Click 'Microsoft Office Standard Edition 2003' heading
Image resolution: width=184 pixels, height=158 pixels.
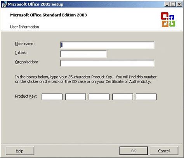click(49, 15)
